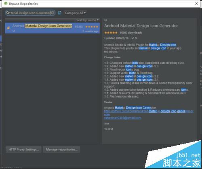Close the Browse Repositories dialog

click(x=196, y=4)
